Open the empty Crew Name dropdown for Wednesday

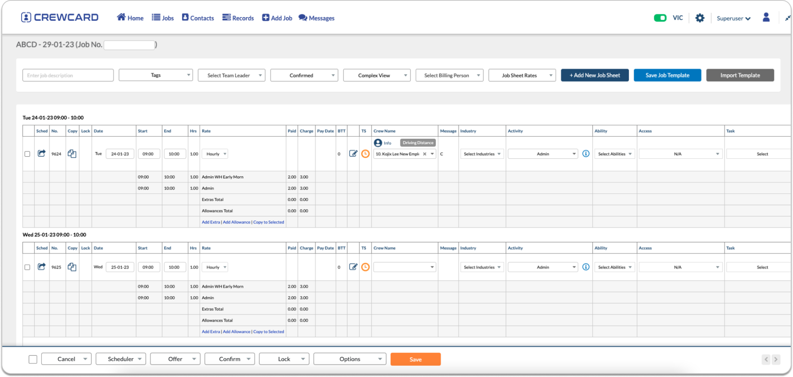pyautogui.click(x=404, y=267)
